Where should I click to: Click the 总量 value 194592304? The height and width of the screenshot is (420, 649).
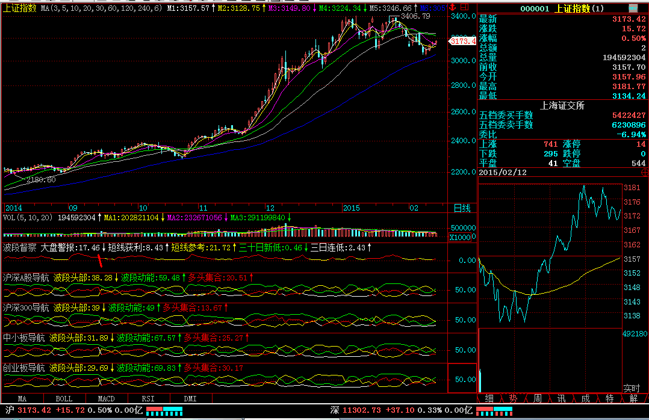(624, 58)
